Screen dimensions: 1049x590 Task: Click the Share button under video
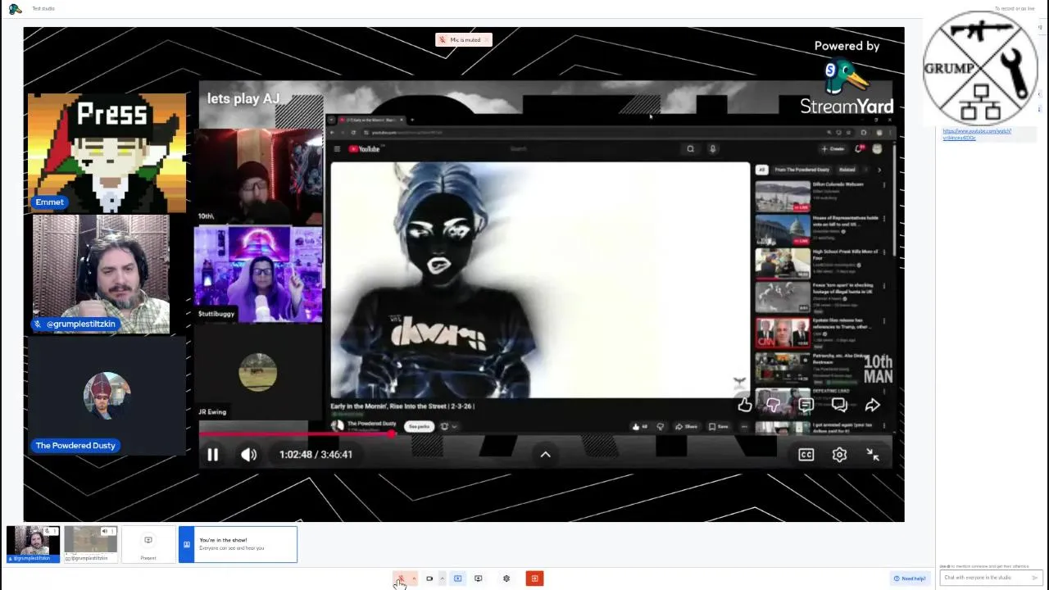click(x=686, y=426)
